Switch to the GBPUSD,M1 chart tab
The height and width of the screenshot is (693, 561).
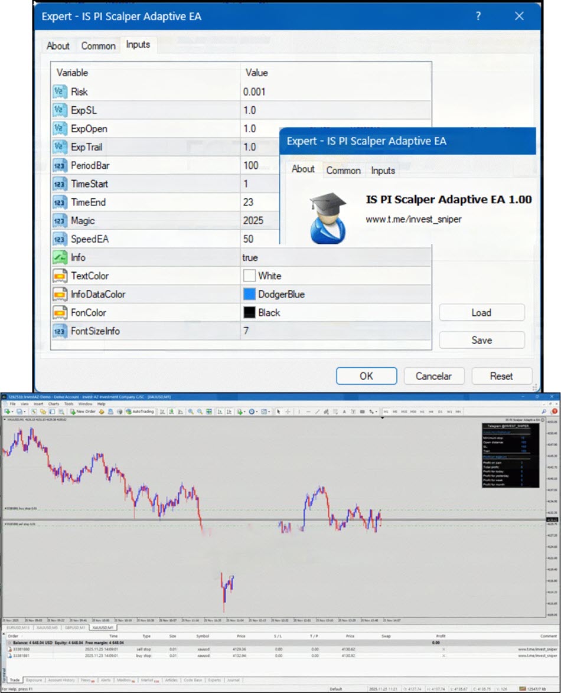click(75, 627)
